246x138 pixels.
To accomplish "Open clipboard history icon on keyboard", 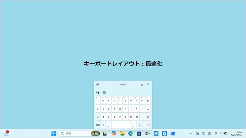I will pos(104,92).
